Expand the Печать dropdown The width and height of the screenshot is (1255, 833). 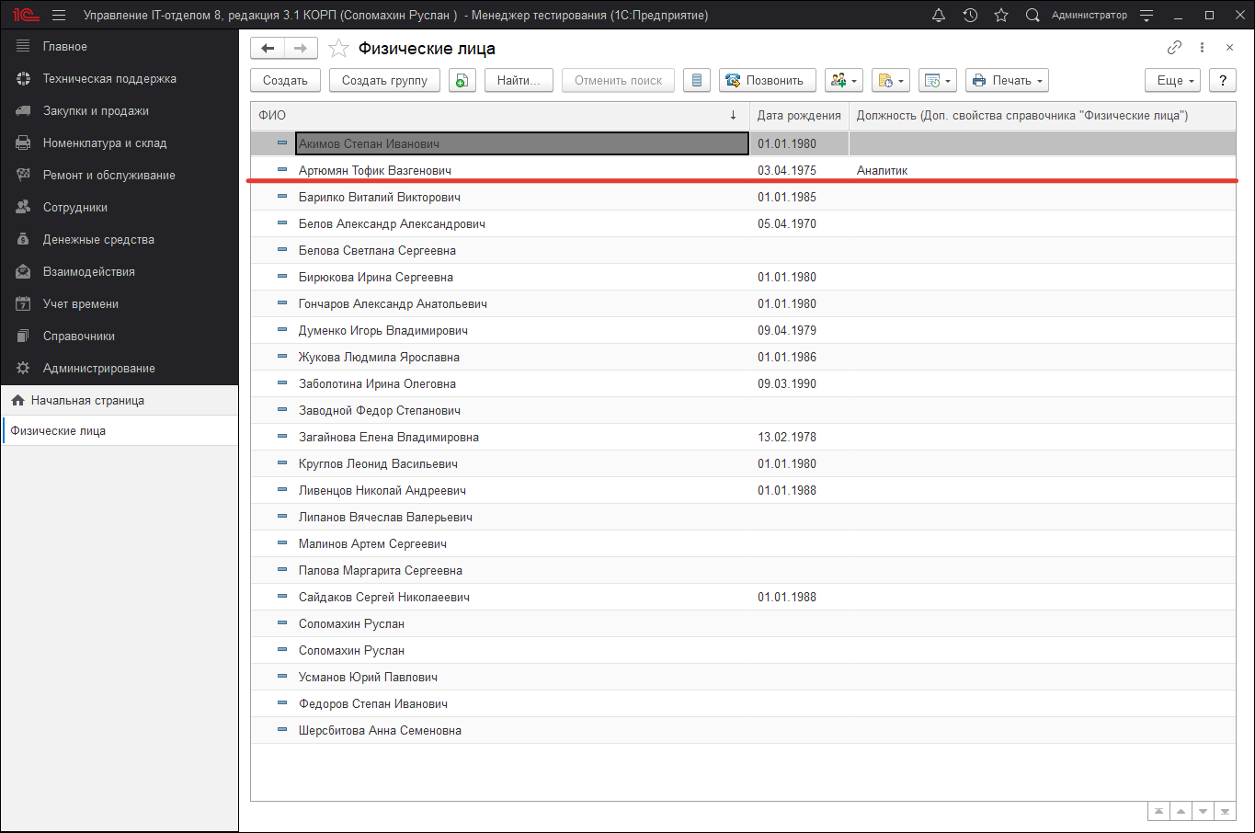[x=1007, y=81]
